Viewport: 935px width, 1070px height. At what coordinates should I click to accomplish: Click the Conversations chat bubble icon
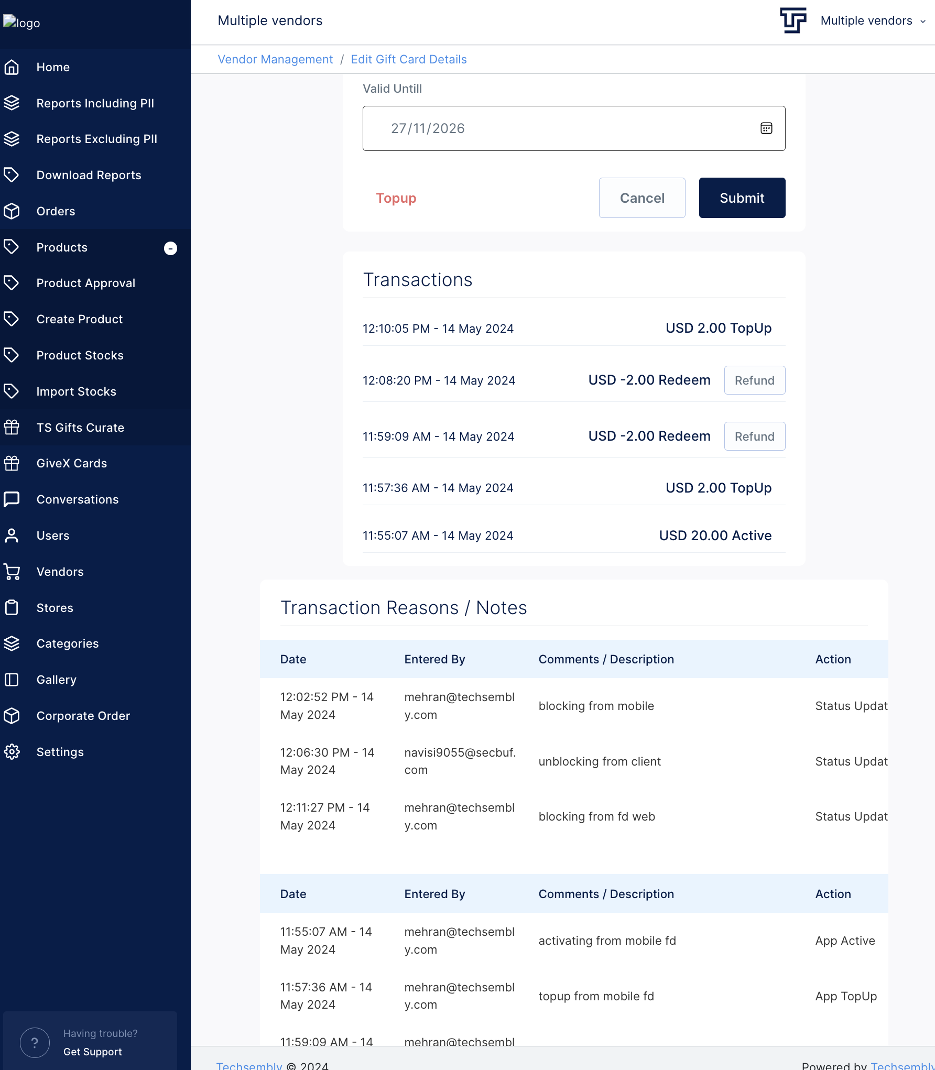12,499
